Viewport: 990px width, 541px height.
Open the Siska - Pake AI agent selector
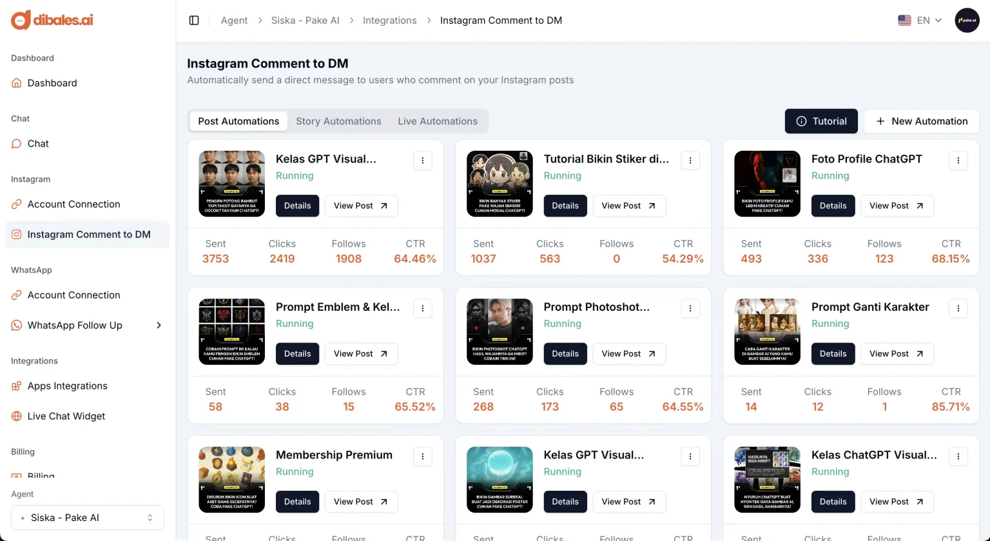[x=88, y=518]
